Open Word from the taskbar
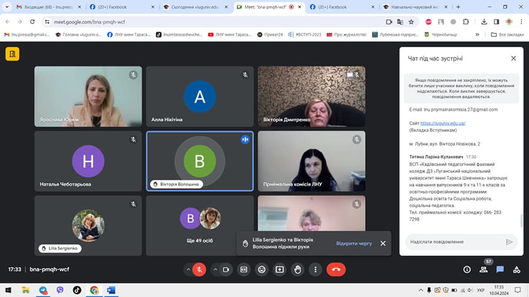The height and width of the screenshot is (297, 529). tap(111, 290)
